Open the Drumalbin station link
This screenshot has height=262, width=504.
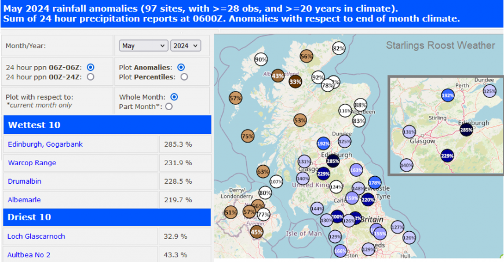click(x=24, y=181)
